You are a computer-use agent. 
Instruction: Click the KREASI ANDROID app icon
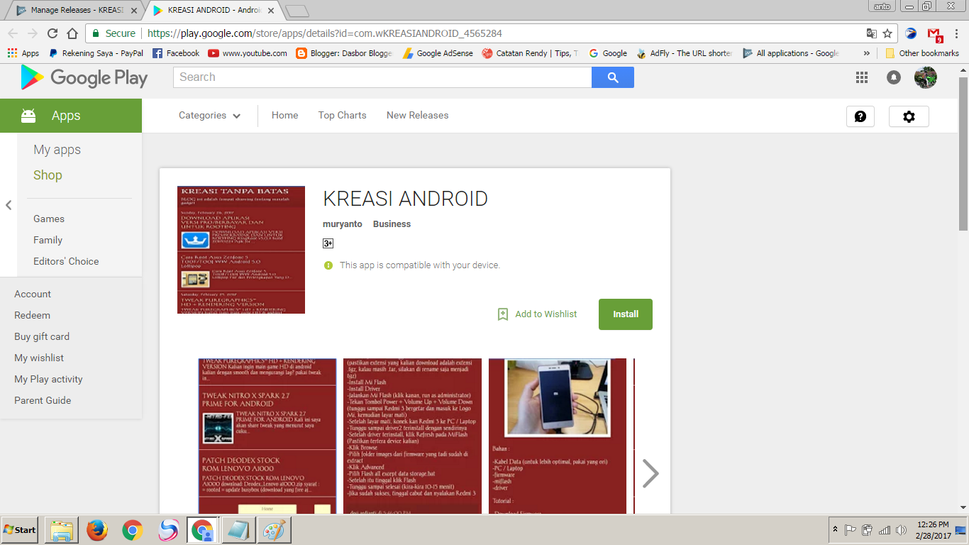tap(241, 250)
